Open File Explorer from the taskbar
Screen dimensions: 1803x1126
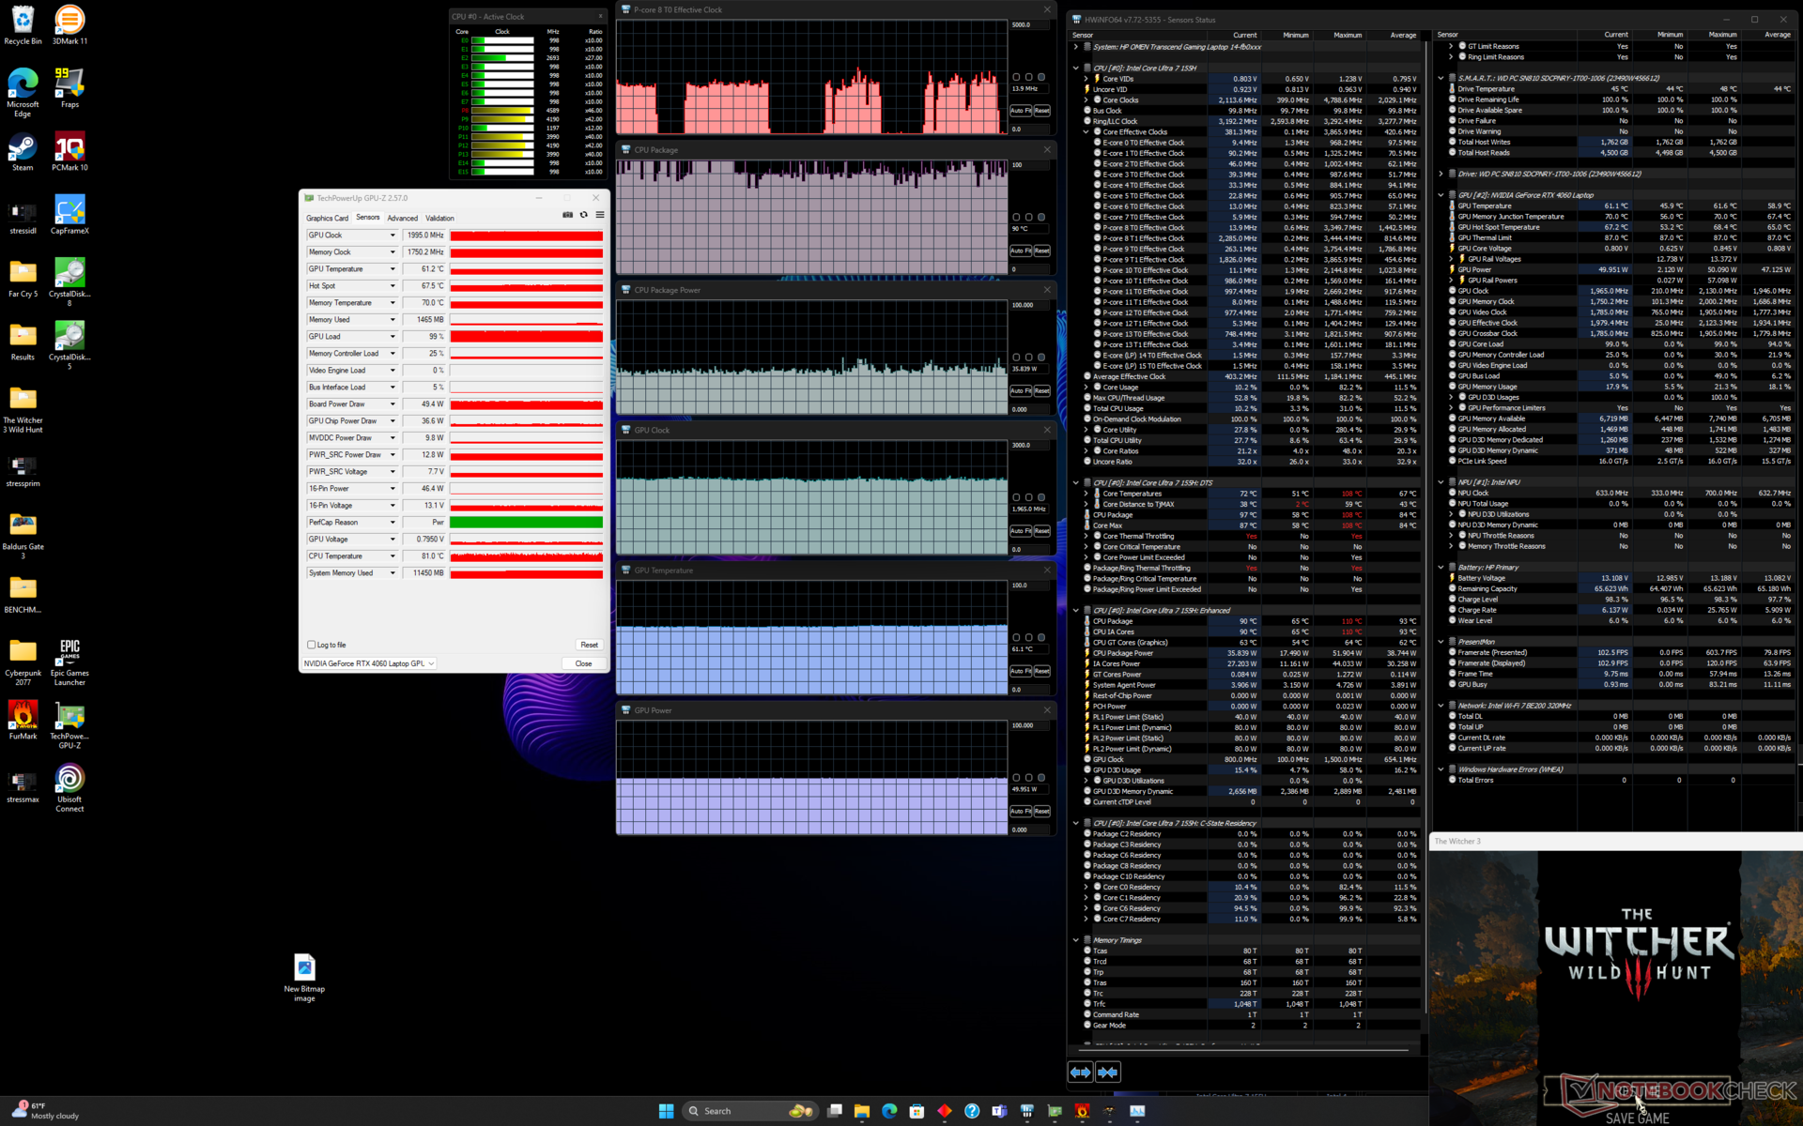coord(861,1111)
